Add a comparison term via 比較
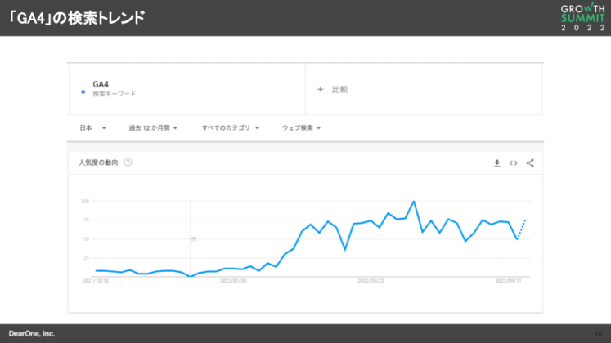611x343 pixels. pyautogui.click(x=424, y=89)
